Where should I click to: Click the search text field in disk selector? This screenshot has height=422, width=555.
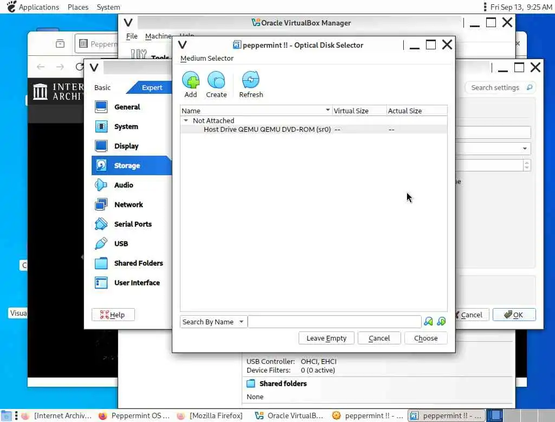tap(334, 322)
